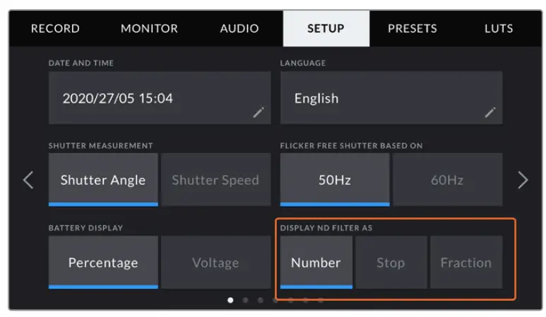The width and height of the screenshot is (546, 317).
Task: Open the AUDIO tab
Action: (239, 29)
